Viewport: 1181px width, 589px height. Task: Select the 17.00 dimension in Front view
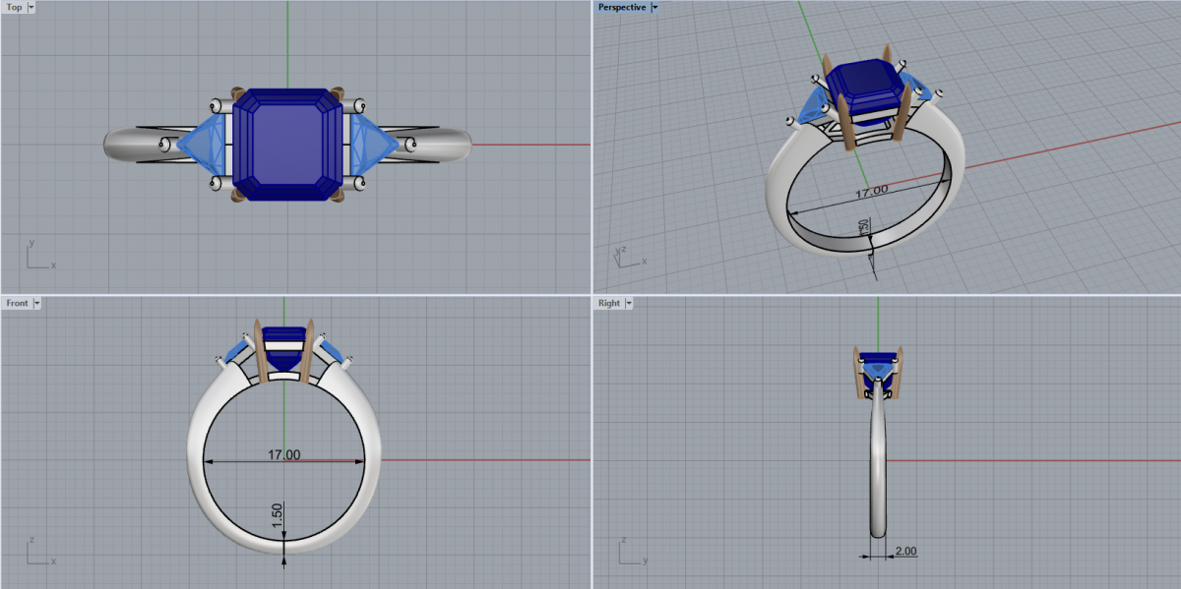coord(284,454)
